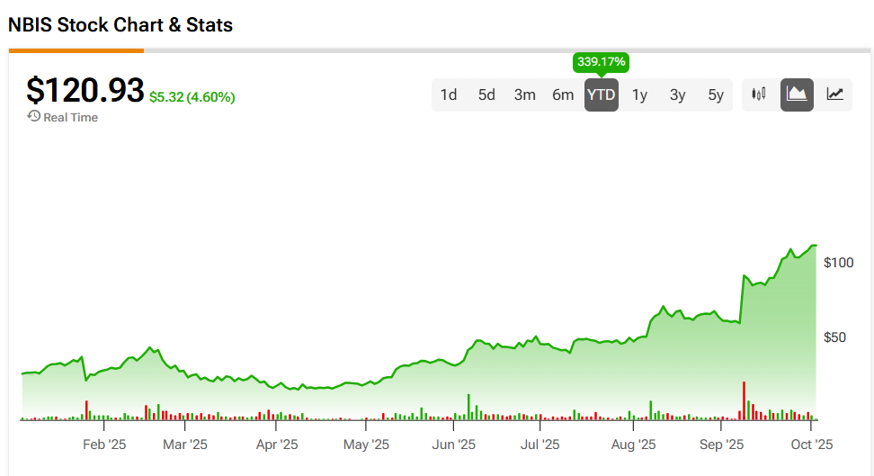
Task: Click the 339.17% YTD tooltip badge
Action: click(601, 63)
